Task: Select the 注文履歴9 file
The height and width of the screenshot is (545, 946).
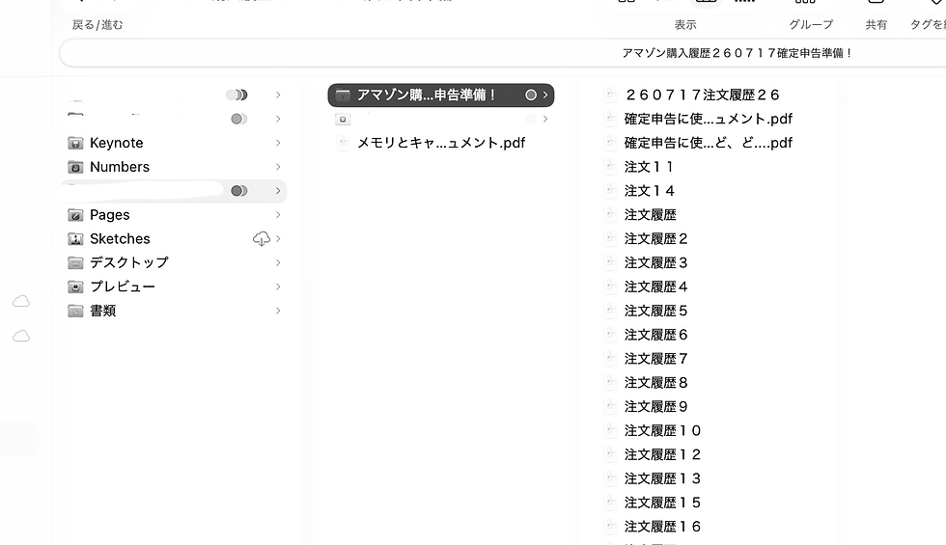Action: [655, 407]
